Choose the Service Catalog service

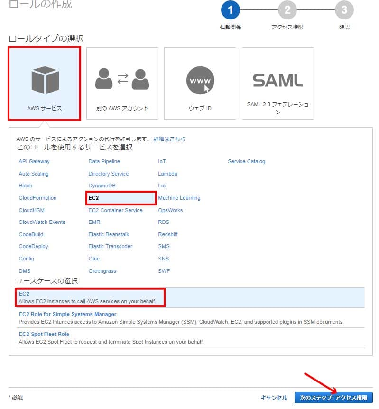point(246,161)
